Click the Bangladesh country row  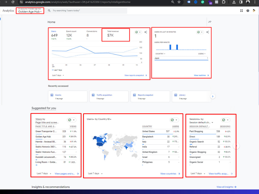pyautogui.click(x=161, y=137)
